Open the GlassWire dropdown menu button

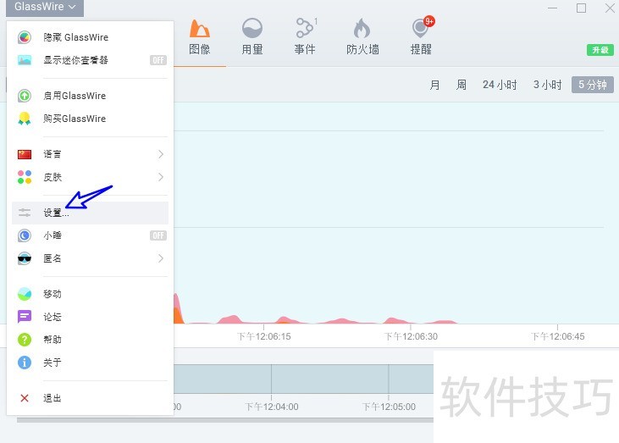(x=44, y=8)
